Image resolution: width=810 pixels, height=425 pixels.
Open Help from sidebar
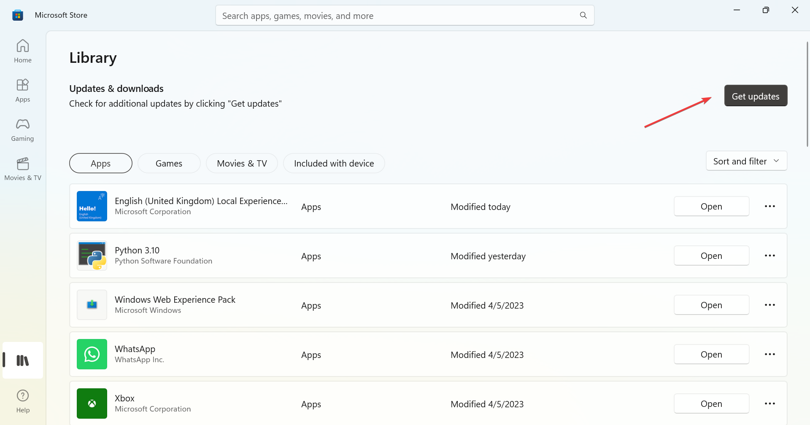(23, 401)
